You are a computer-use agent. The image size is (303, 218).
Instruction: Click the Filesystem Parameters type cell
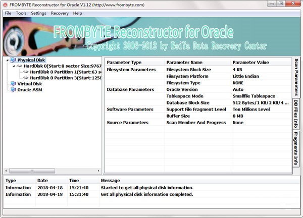click(131, 70)
